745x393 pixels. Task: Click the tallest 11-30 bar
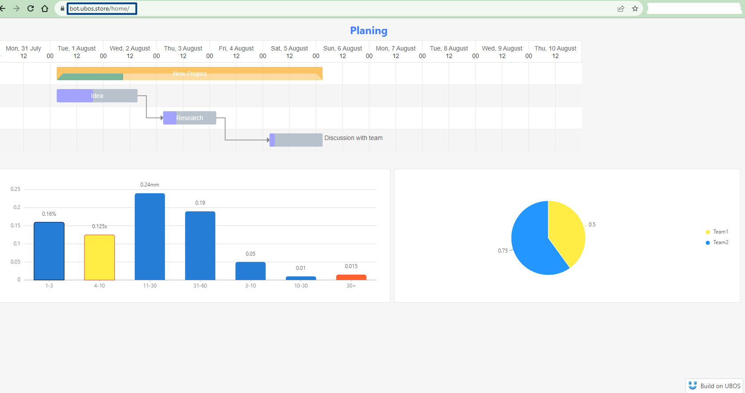pos(150,237)
